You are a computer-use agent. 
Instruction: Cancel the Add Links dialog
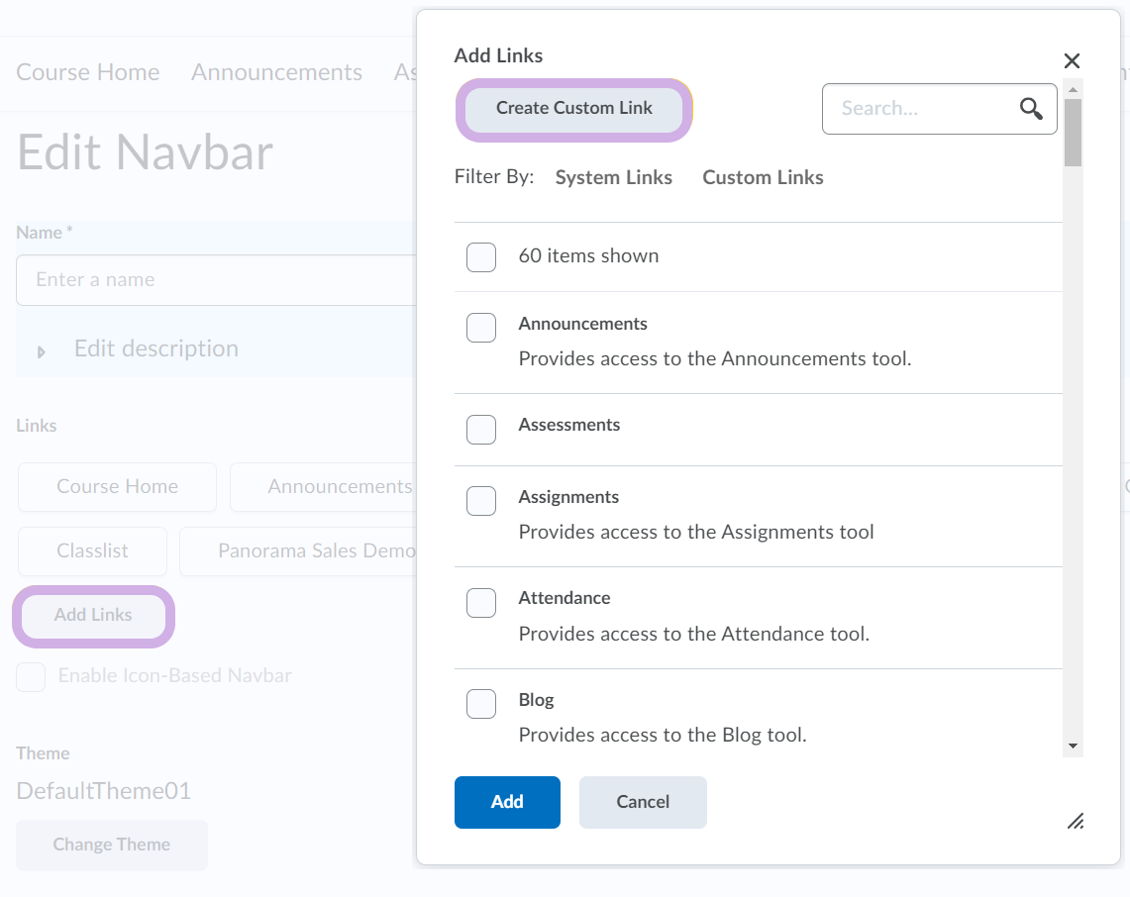coord(643,802)
